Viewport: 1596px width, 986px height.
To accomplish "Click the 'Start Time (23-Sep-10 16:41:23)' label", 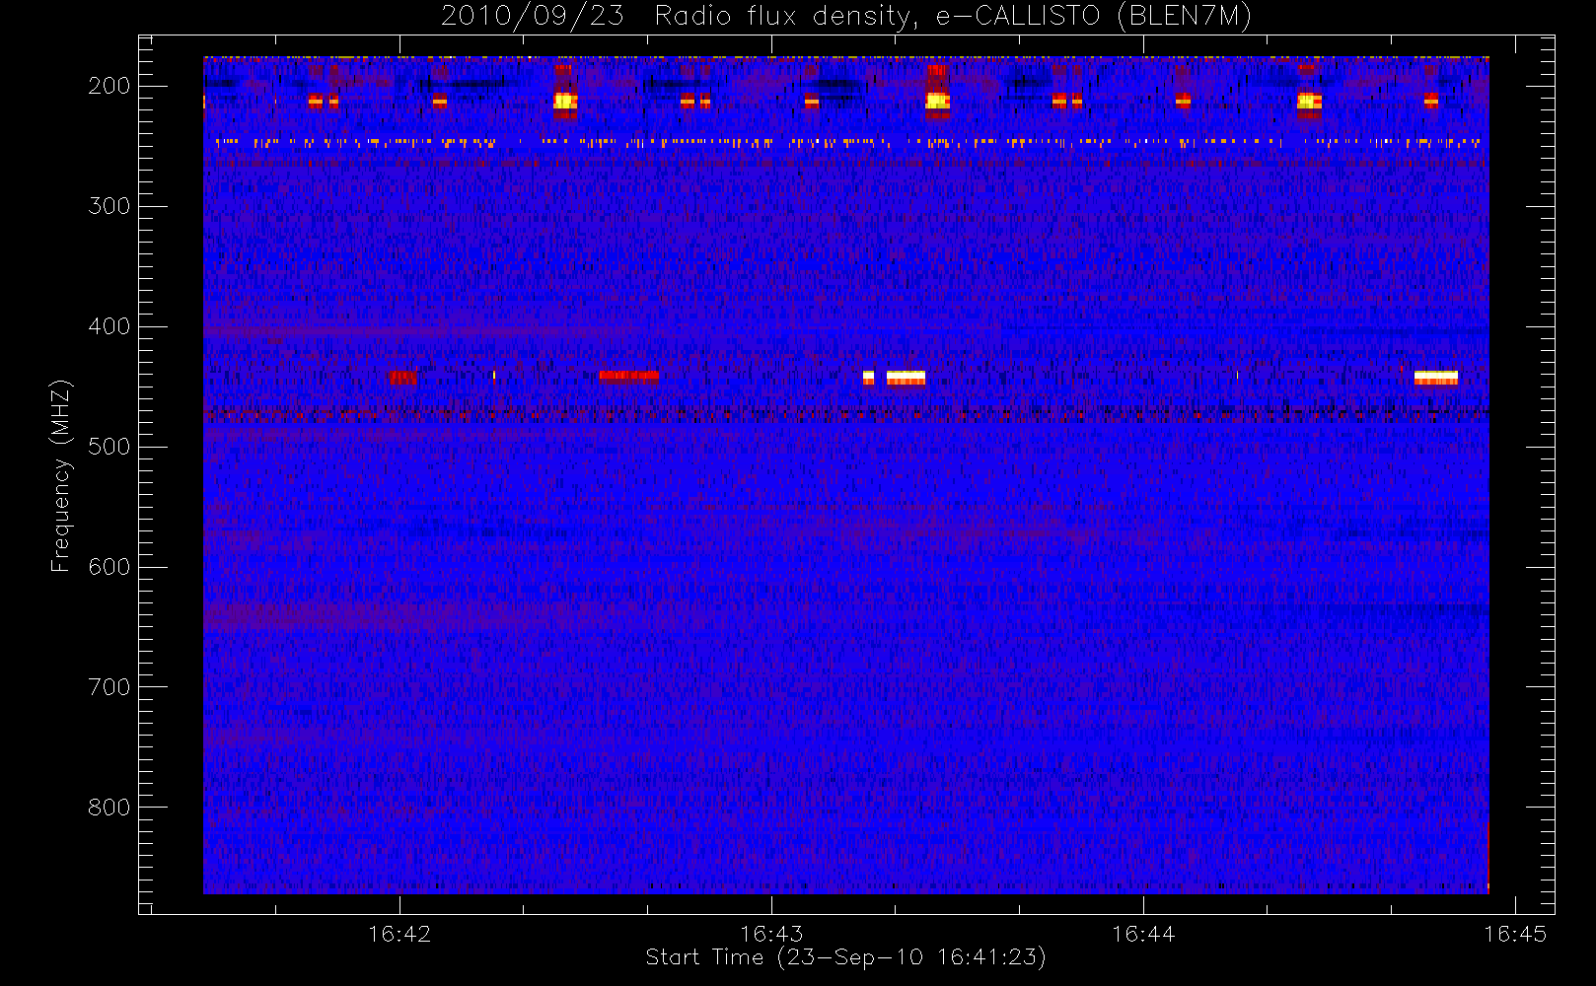I will click(x=845, y=957).
